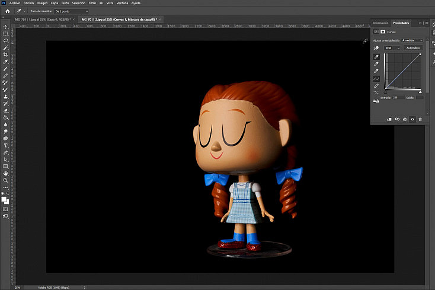Viewport: 435px width, 290px height.
Task: Click the clipping warning histogram icon
Action: coord(376,101)
